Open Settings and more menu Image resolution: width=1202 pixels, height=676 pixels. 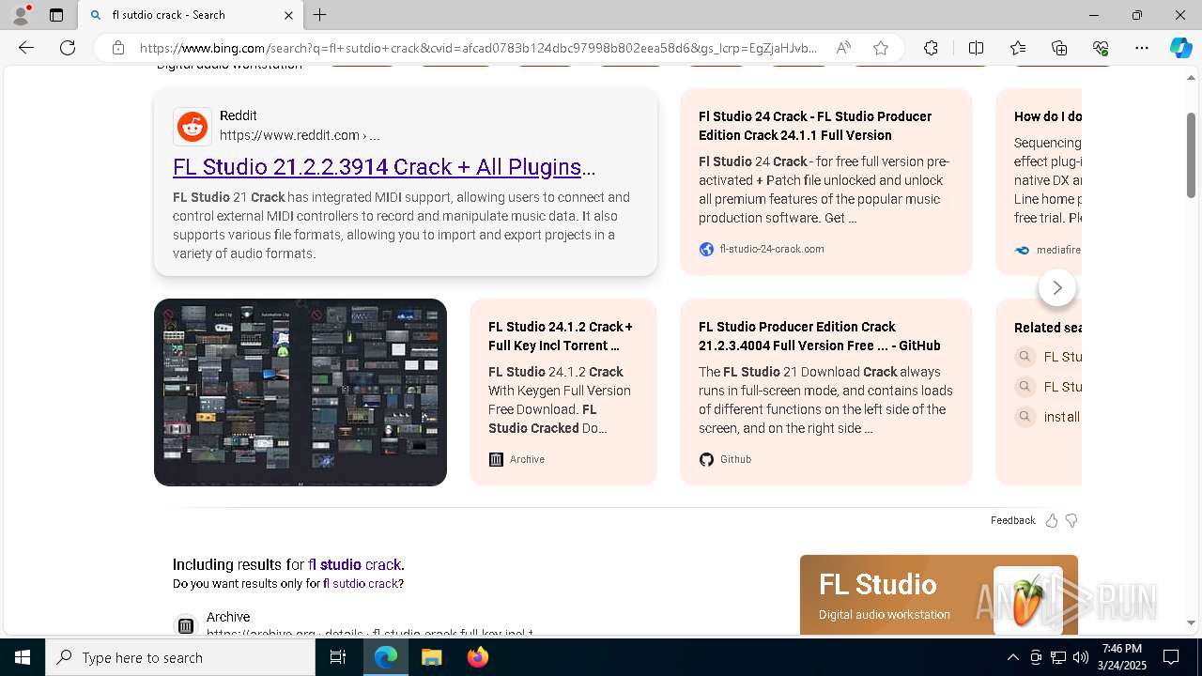coord(1142,48)
